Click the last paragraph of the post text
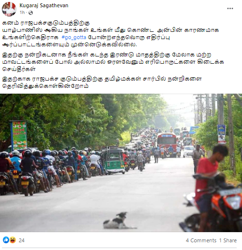242x250 pixels. (x=102, y=83)
